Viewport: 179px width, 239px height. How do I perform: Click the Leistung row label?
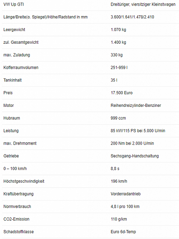(11, 131)
